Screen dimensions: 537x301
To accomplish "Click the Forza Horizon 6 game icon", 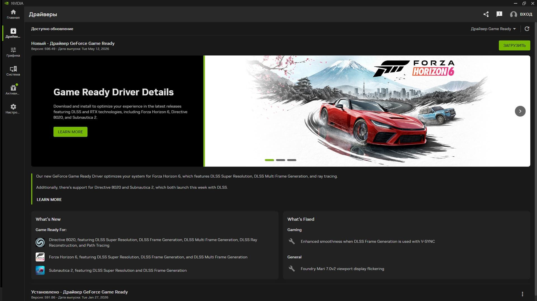I will [40, 257].
